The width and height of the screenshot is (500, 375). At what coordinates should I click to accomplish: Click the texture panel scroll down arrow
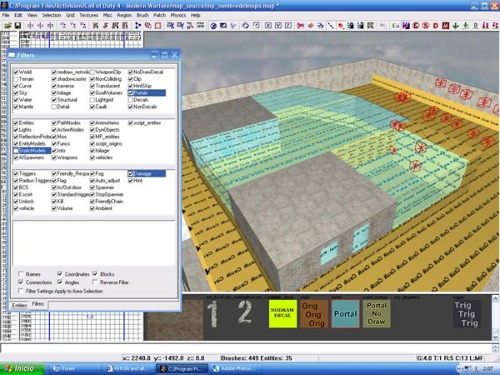(495, 337)
